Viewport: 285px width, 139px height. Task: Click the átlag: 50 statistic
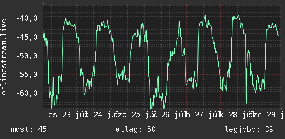[x=136, y=129]
